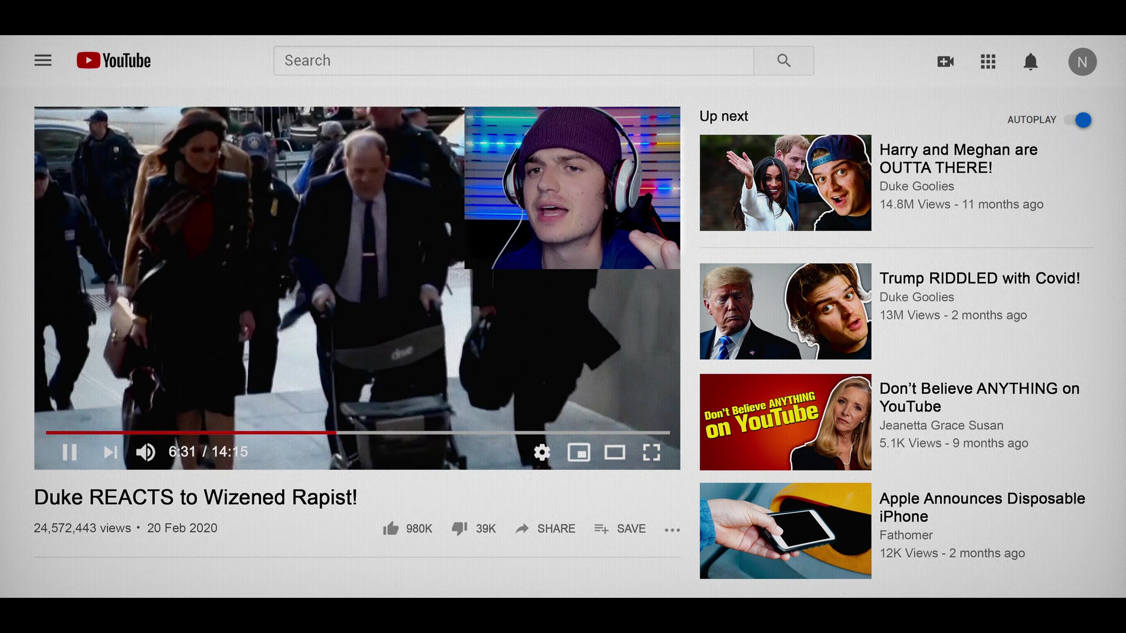Click "5.1K Views - 9 months ago" text
Screen dimensions: 1126x633
tap(954, 444)
